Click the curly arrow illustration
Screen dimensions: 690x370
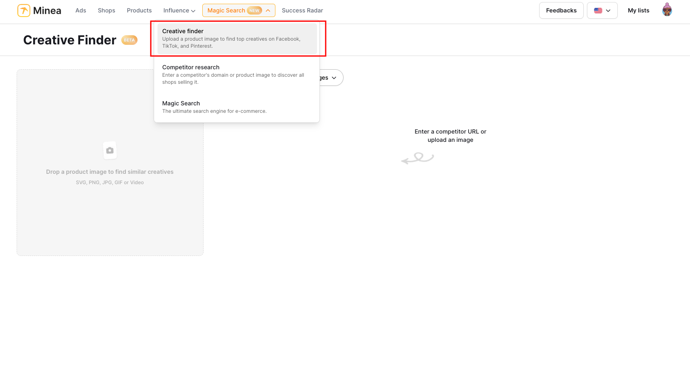pos(417,158)
